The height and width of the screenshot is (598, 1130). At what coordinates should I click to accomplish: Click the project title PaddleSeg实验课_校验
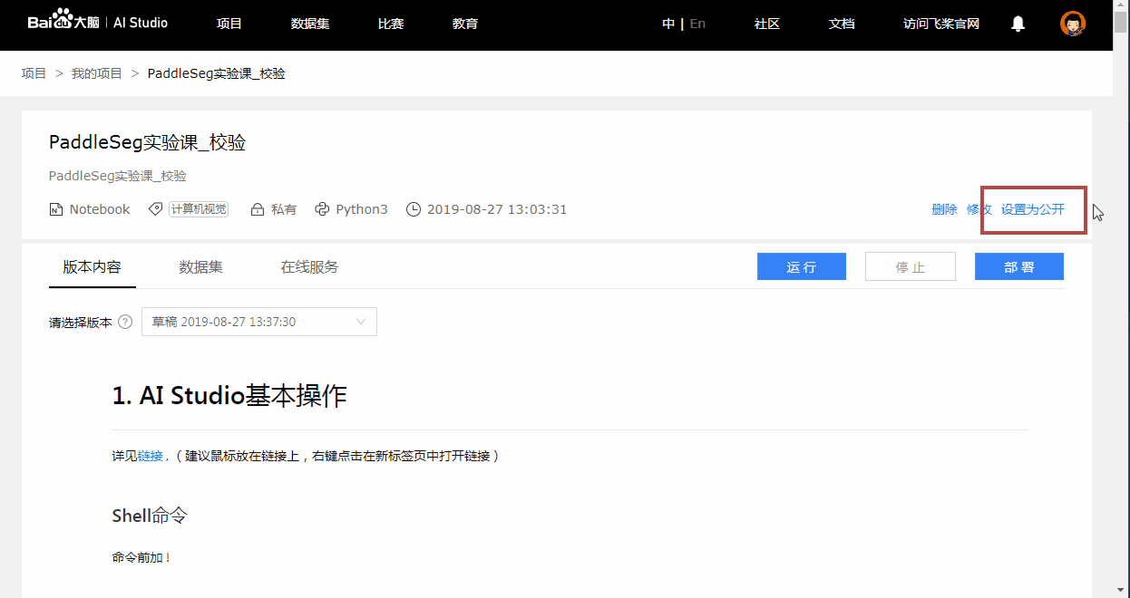[148, 142]
